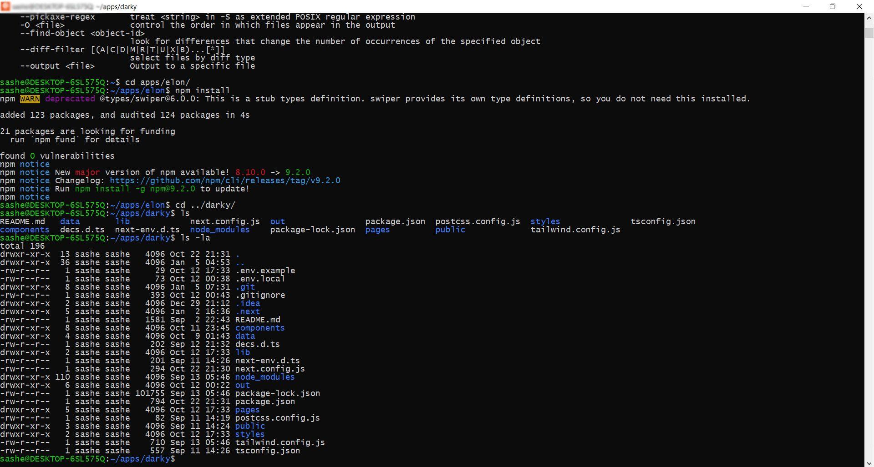The width and height of the screenshot is (874, 467).
Task: Click the 'npm install' command text
Action: 203,90
